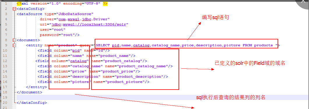Select line number 9 in the gutter
The width and height of the screenshot is (309, 109).
tap(6, 45)
